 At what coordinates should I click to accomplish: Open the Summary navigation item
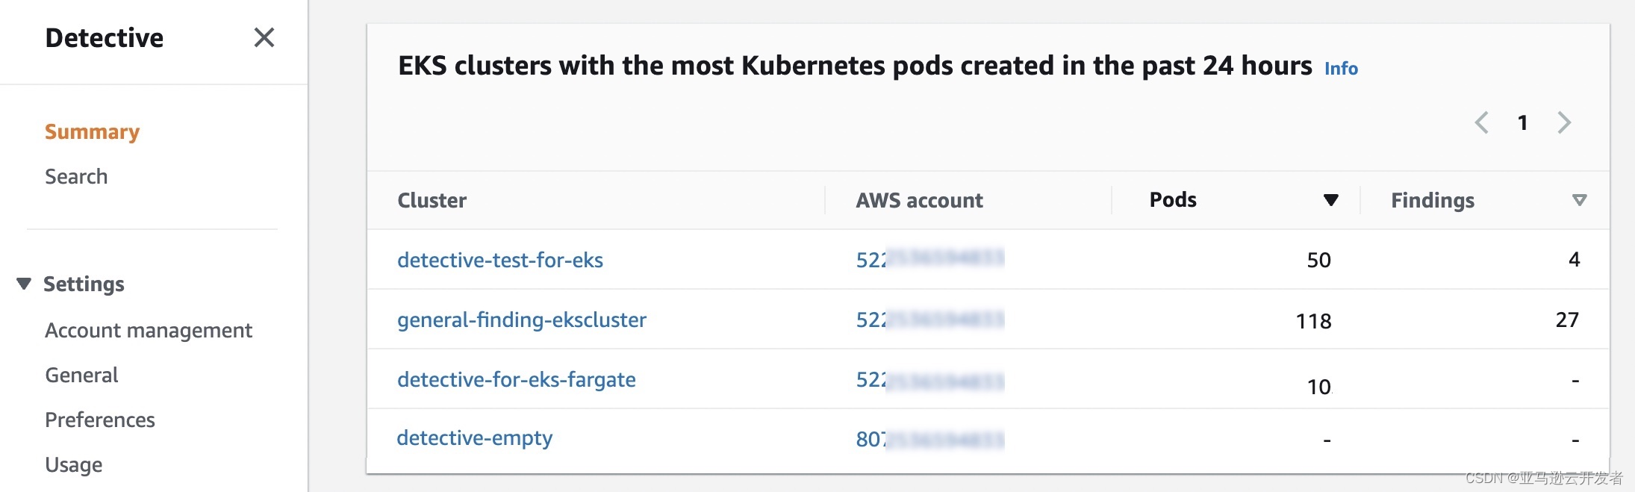(x=92, y=132)
